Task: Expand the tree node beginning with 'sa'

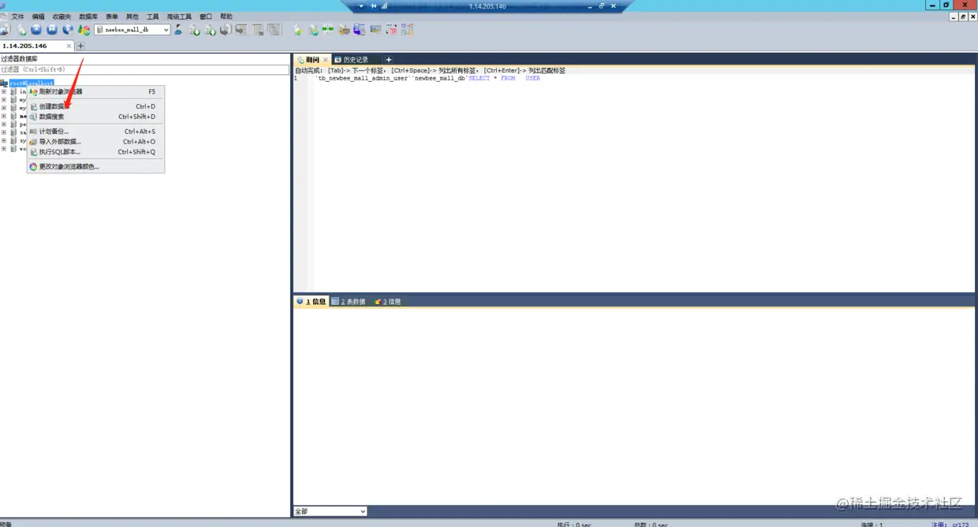Action: [4, 133]
